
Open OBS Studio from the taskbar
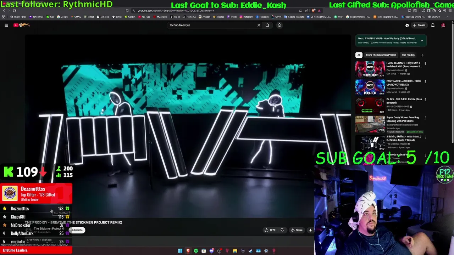pyautogui.click(x=220, y=251)
